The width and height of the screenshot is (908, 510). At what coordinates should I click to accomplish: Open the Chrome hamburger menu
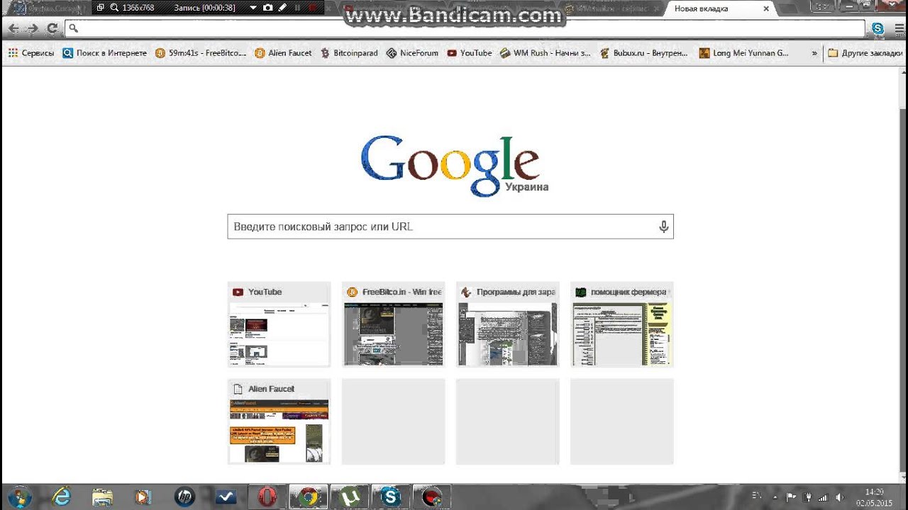click(899, 28)
